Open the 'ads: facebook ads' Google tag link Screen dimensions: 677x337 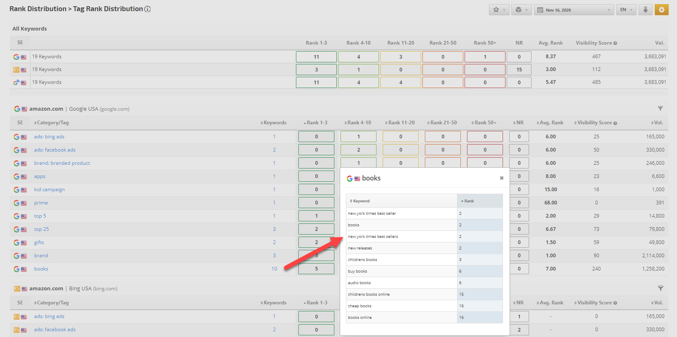(x=55, y=150)
